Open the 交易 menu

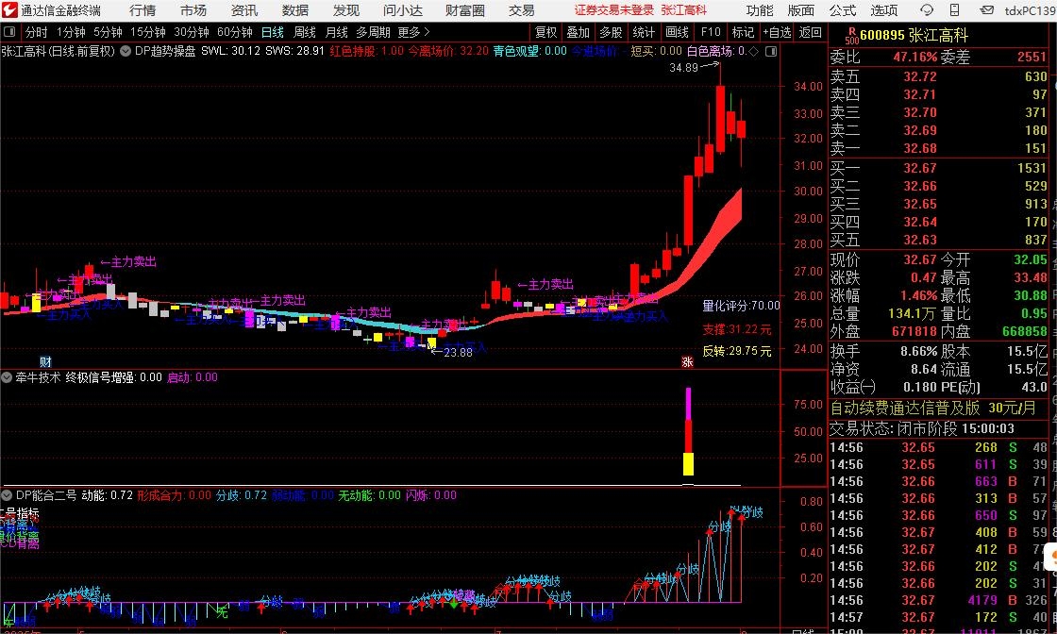pos(521,10)
